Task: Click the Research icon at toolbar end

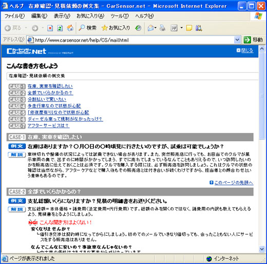Action: (x=199, y=28)
